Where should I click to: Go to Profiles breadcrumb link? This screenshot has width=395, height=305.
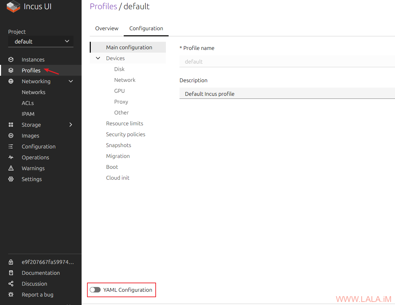[103, 6]
